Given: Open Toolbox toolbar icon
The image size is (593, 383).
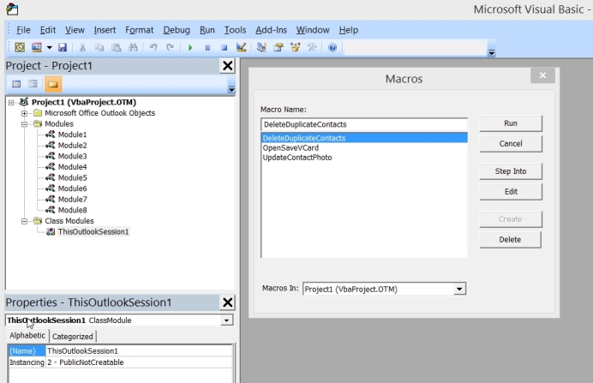Looking at the screenshot, I should (x=312, y=47).
